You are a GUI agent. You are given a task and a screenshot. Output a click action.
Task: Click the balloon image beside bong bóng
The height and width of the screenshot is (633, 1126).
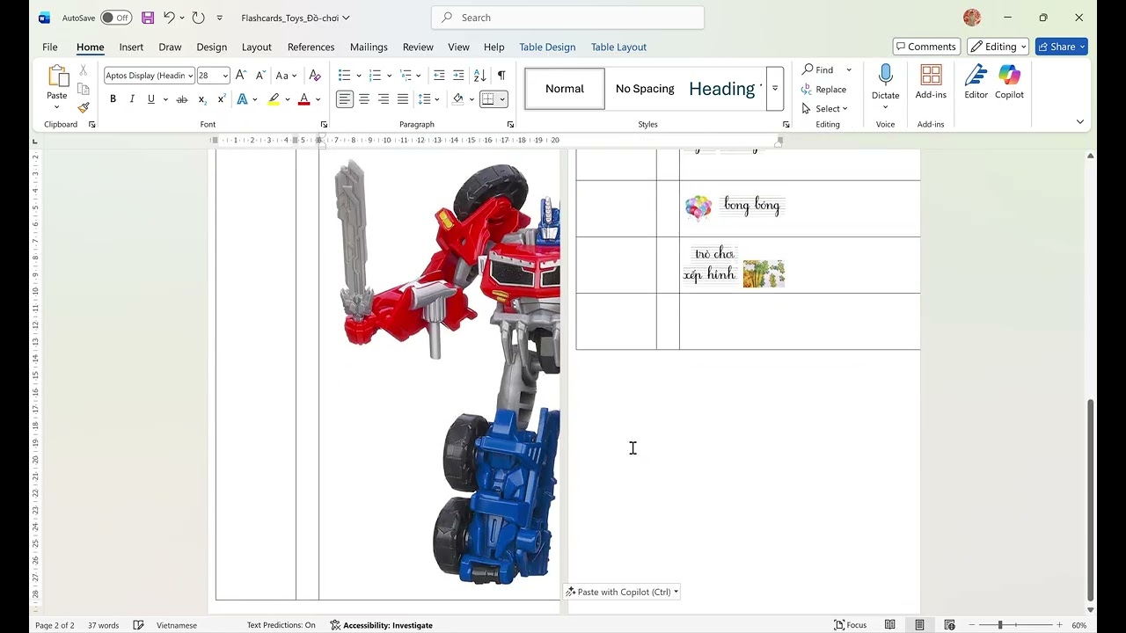click(x=698, y=207)
